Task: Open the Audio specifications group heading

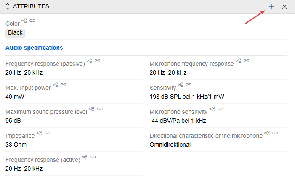Action: [34, 48]
